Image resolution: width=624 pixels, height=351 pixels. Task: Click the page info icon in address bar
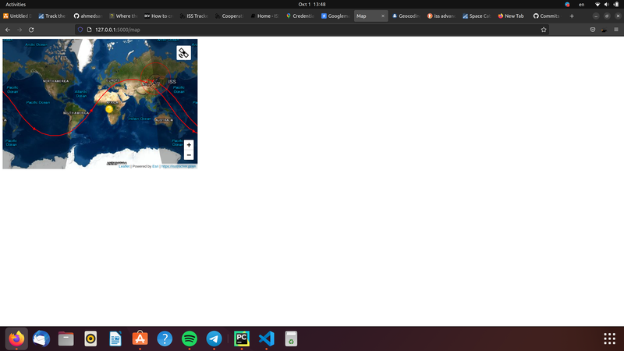[x=89, y=30]
